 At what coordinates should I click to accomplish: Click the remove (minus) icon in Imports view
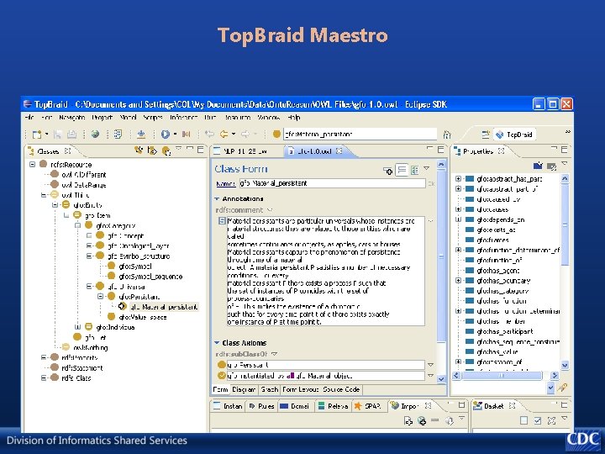coord(435,420)
